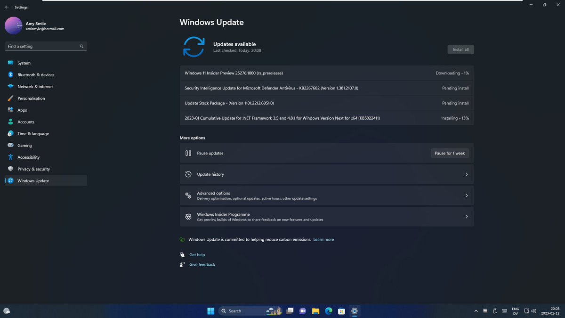This screenshot has height=318, width=565.
Task: Click the Last checked: Today, 20:08 text
Action: tap(237, 50)
